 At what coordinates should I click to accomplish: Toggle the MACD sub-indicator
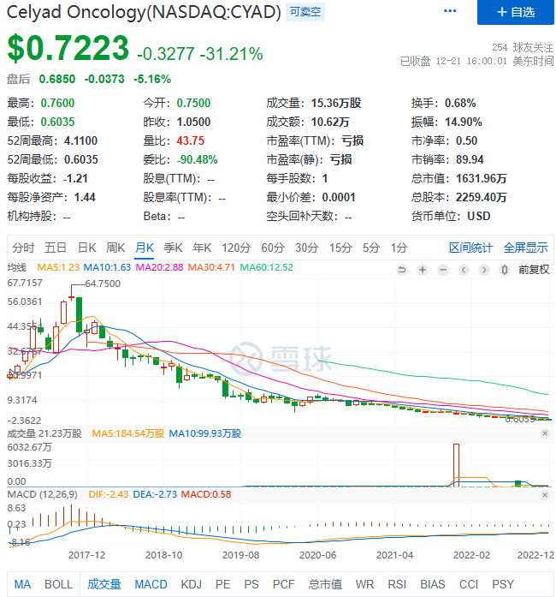click(x=151, y=584)
